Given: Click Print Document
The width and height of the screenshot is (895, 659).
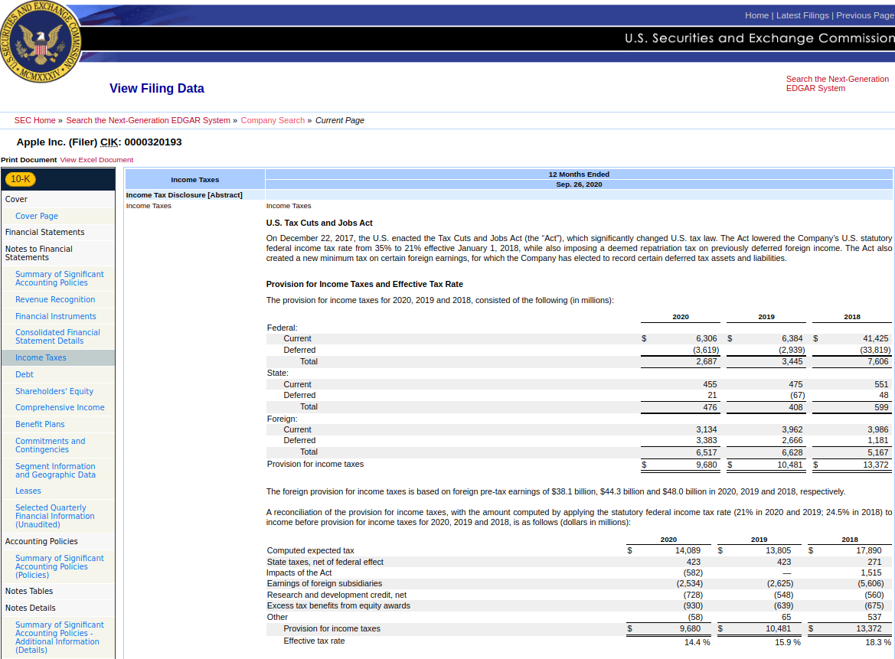Looking at the screenshot, I should click(x=29, y=160).
